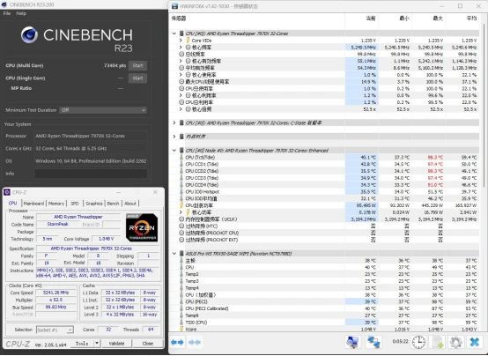Click the expand-columns double arrow icon

click(178, 342)
